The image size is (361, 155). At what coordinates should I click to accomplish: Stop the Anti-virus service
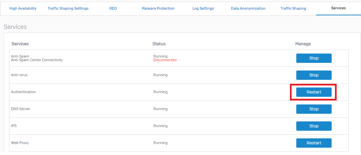pos(314,75)
